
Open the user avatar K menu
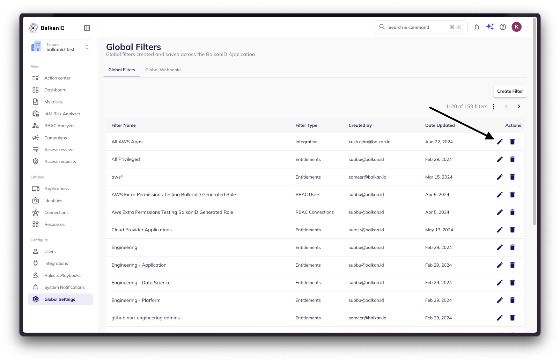coord(516,27)
